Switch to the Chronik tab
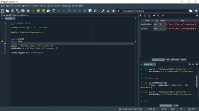 (175, 105)
